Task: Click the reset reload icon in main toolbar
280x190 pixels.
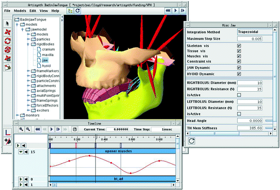Action: [x=77, y=11]
